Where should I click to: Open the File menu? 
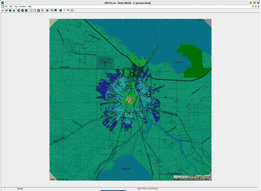pos(6,7)
